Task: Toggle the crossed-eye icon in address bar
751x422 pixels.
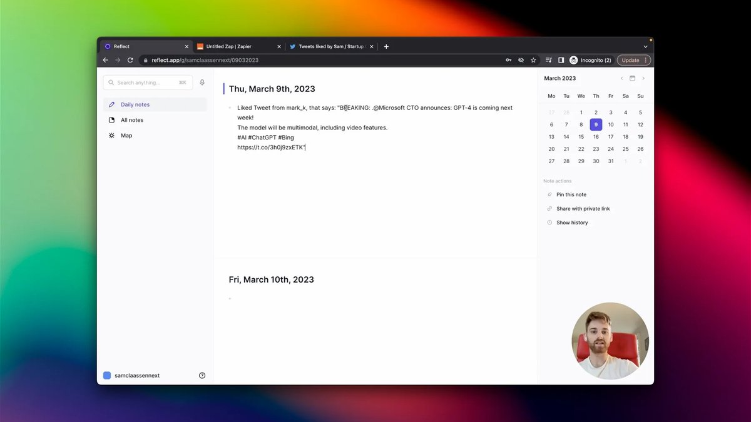Action: pyautogui.click(x=521, y=59)
